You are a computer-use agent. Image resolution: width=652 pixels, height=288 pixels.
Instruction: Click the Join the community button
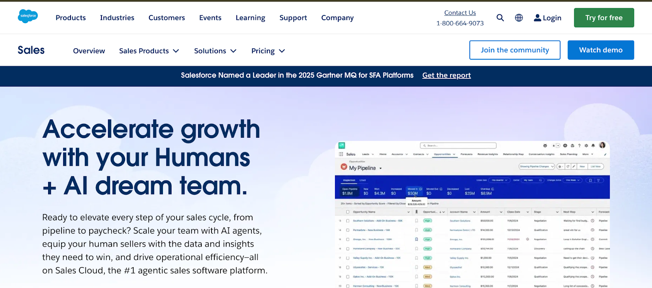pos(515,50)
